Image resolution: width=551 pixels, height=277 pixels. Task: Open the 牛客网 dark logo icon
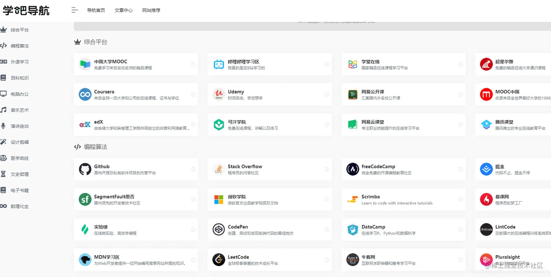pos(352,260)
